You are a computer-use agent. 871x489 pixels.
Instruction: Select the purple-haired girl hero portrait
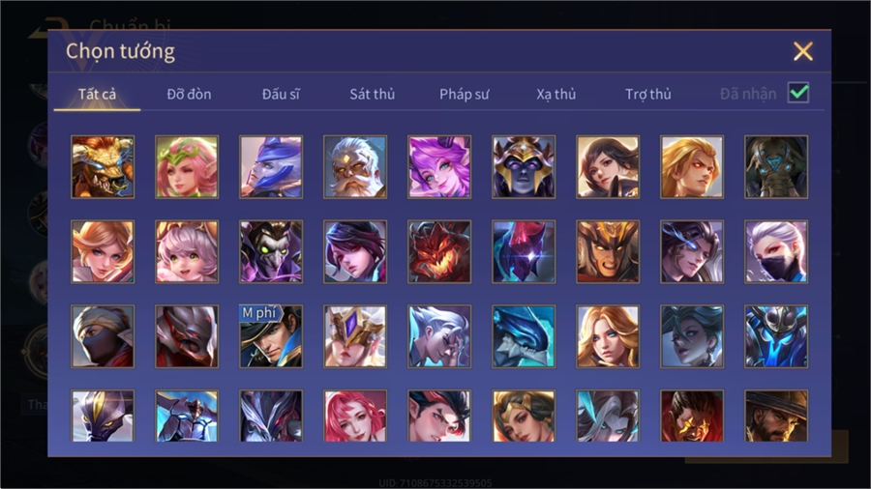[x=439, y=167]
